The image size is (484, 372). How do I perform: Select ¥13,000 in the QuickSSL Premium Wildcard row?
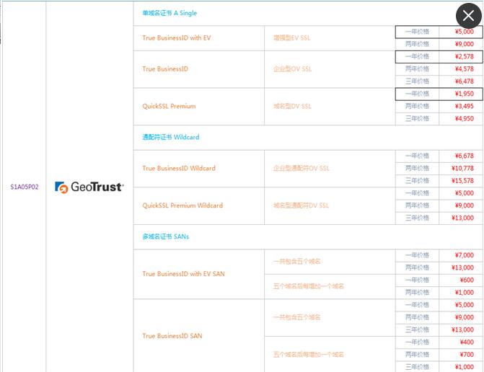point(462,218)
